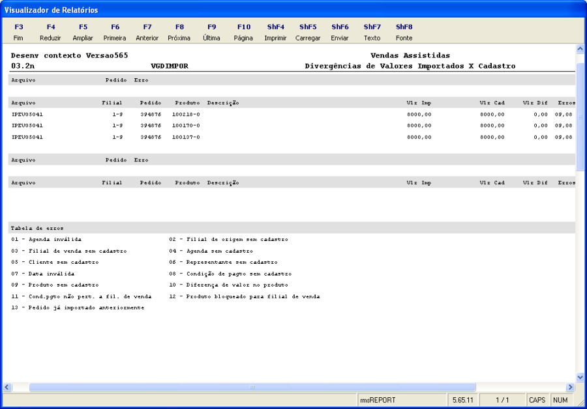
Task: Click the 1 / 1 page counter
Action: 502,400
